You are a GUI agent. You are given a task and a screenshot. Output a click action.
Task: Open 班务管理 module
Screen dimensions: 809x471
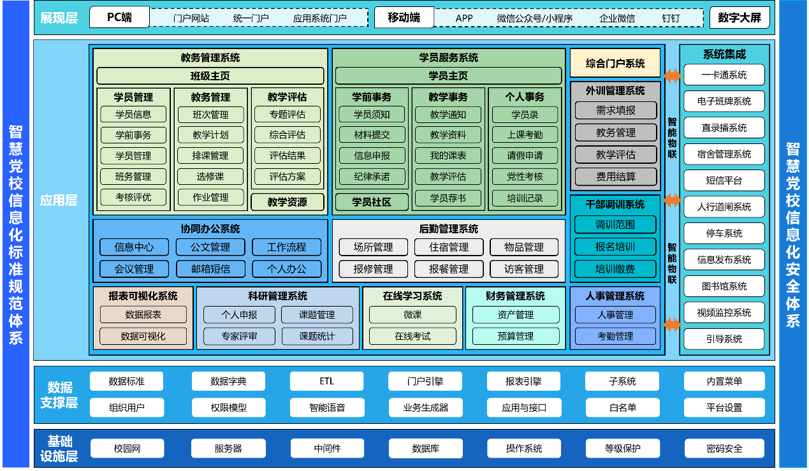[x=133, y=177]
